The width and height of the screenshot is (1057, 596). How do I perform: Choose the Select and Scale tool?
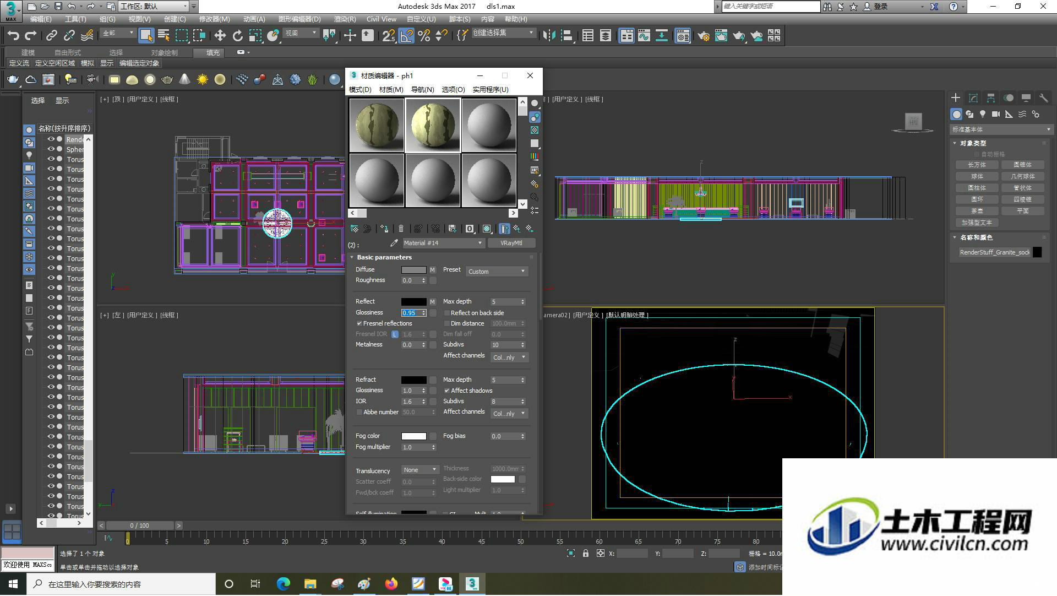click(x=255, y=36)
